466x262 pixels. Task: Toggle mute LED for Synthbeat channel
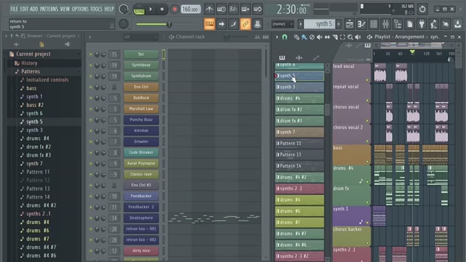(x=91, y=65)
